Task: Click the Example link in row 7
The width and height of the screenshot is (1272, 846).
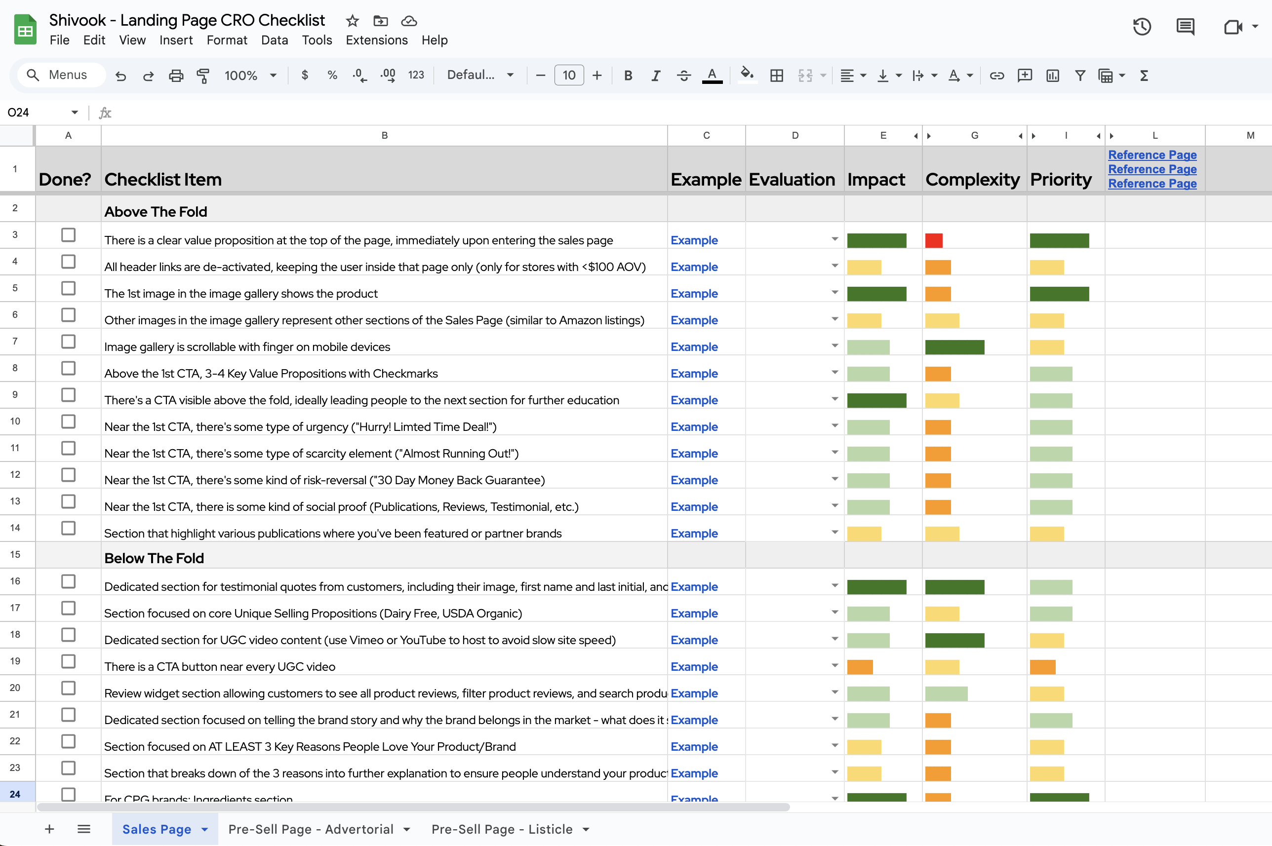Action: pos(693,347)
